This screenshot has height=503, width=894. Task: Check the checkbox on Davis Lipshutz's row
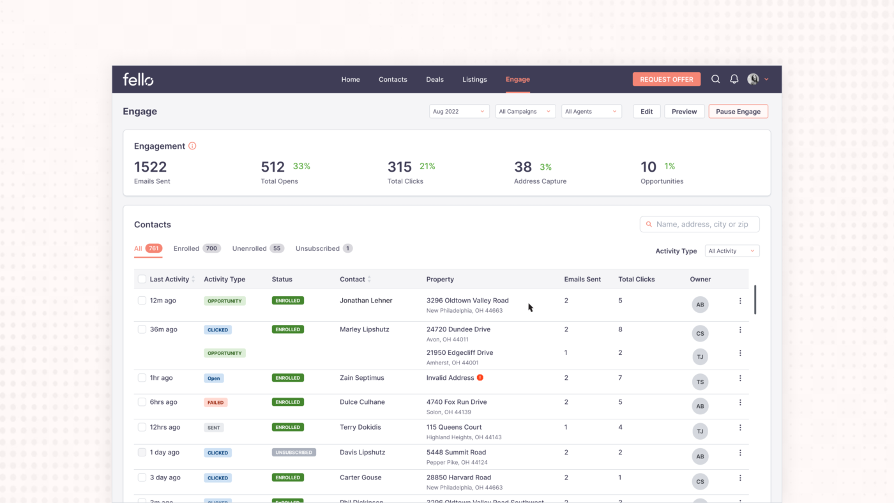click(141, 451)
